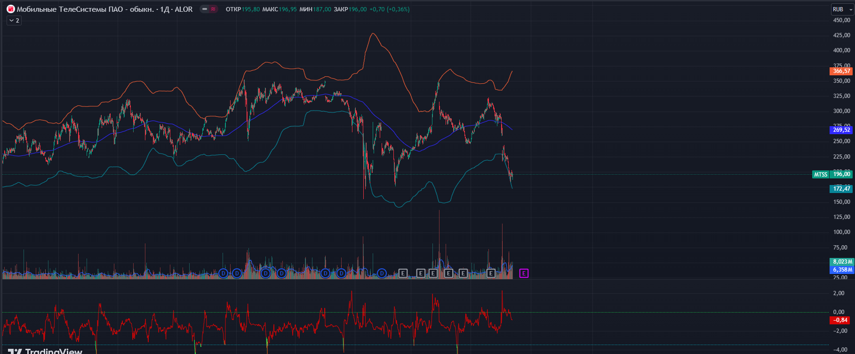Click the 450,00 price axis tick
This screenshot has width=855, height=354.
(x=842, y=20)
